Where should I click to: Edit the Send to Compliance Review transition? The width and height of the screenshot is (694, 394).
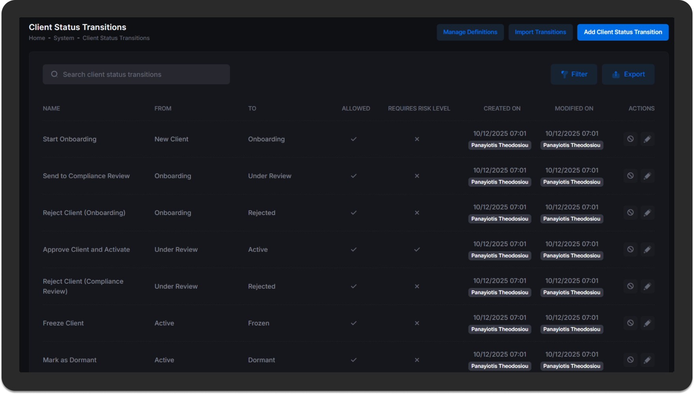(x=647, y=176)
